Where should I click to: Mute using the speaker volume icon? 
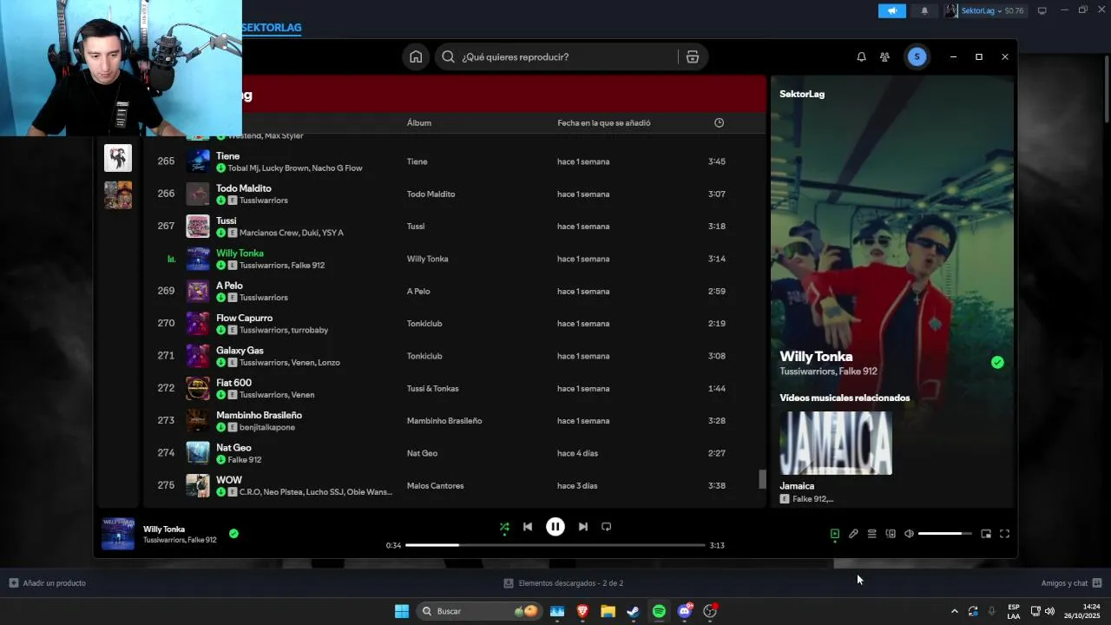[909, 534]
